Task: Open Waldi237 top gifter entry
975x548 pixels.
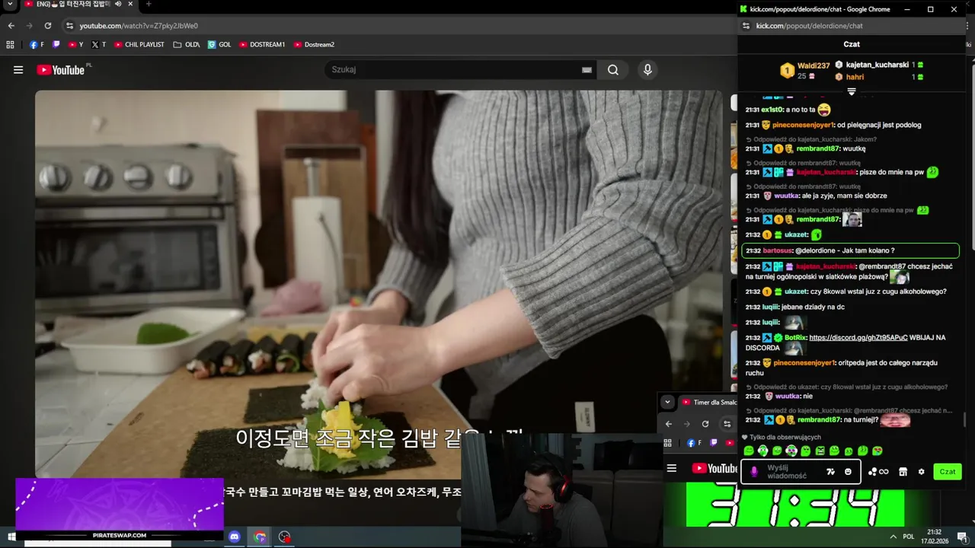Action: point(804,71)
